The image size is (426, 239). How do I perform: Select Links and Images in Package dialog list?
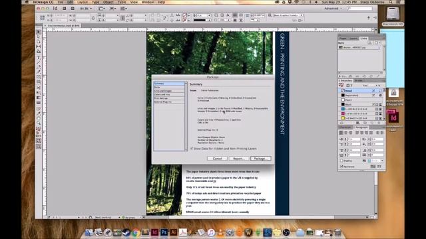tap(169, 91)
